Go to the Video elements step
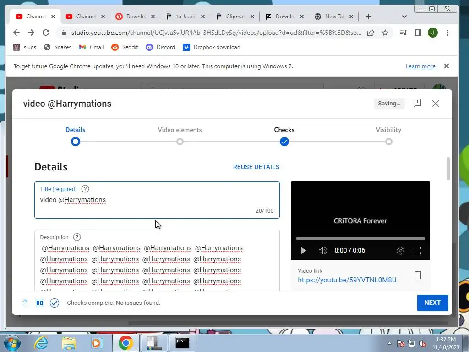Image resolution: width=469 pixels, height=352 pixels. coord(180,142)
